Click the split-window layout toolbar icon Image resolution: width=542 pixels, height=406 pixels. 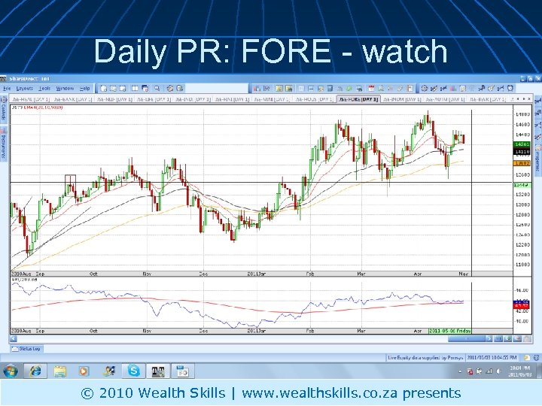pyautogui.click(x=135, y=89)
